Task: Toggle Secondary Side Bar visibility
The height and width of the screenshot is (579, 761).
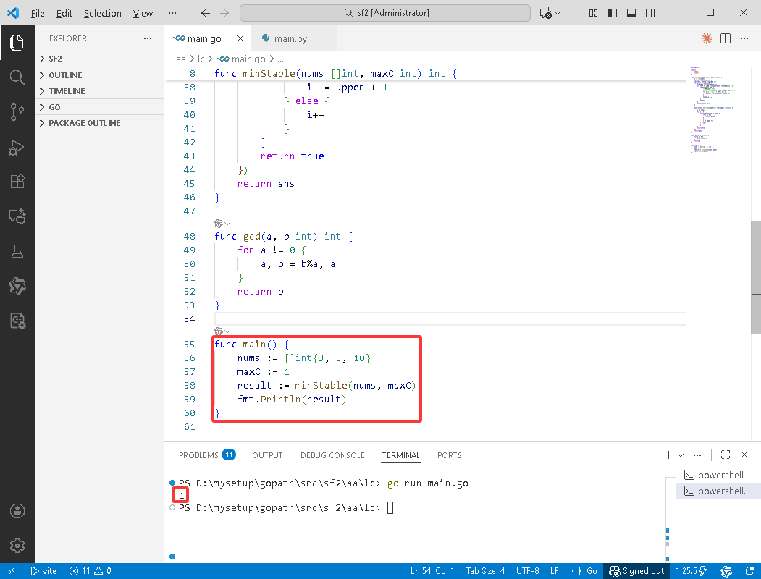Action: pyautogui.click(x=650, y=13)
